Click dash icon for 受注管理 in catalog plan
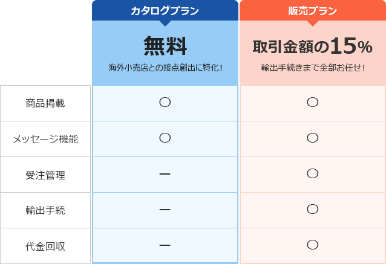Viewport: 386px width, 264px height. click(165, 174)
